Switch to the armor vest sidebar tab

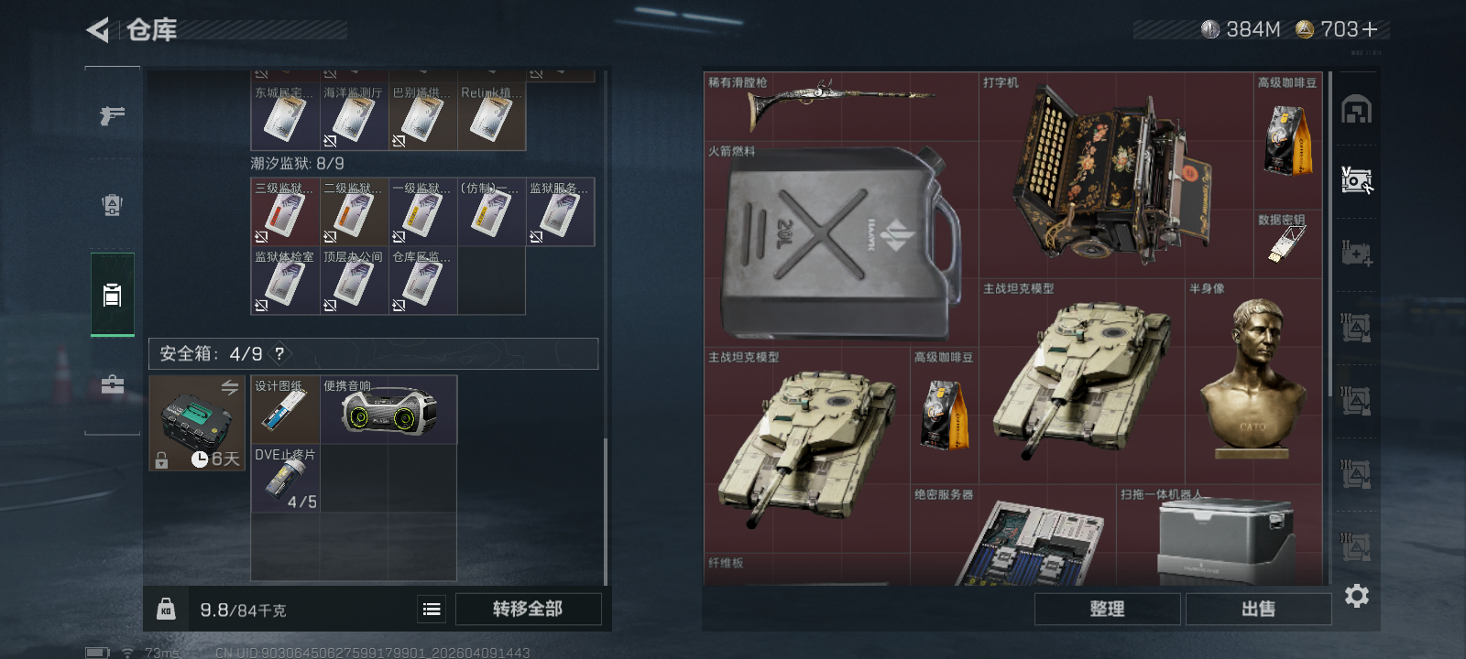click(x=112, y=205)
